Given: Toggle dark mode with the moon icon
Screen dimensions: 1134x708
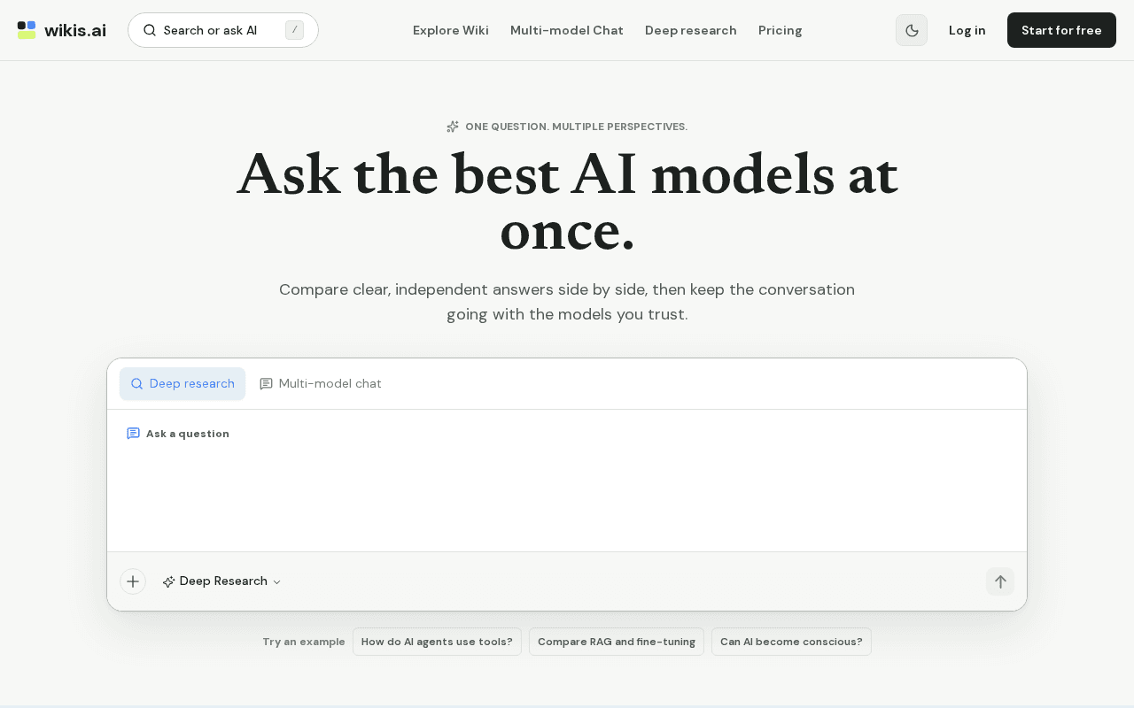Looking at the screenshot, I should coord(912,30).
